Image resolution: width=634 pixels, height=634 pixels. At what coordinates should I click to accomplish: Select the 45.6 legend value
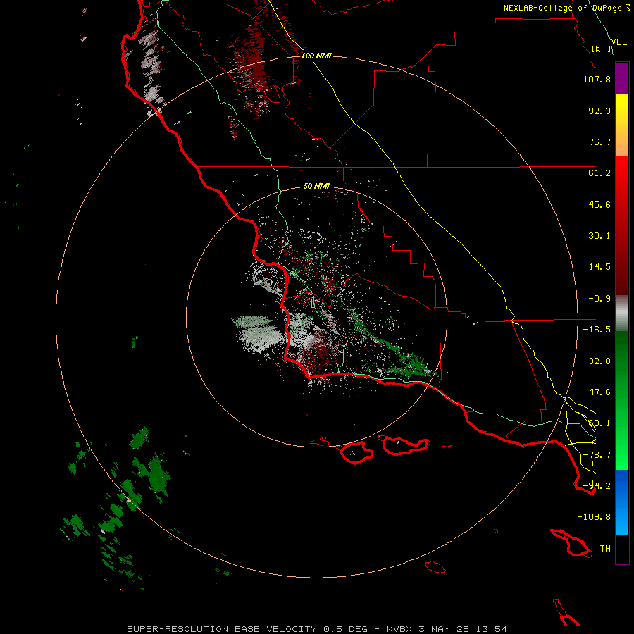(599, 204)
